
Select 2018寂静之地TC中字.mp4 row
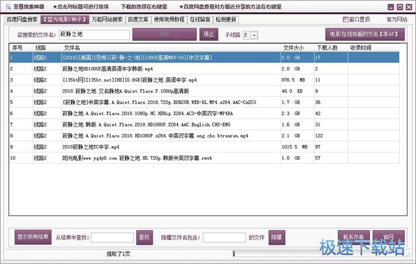point(204,147)
